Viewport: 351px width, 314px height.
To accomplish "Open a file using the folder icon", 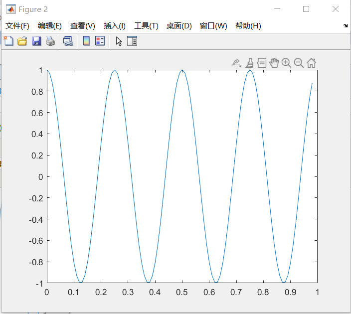I will coord(22,41).
